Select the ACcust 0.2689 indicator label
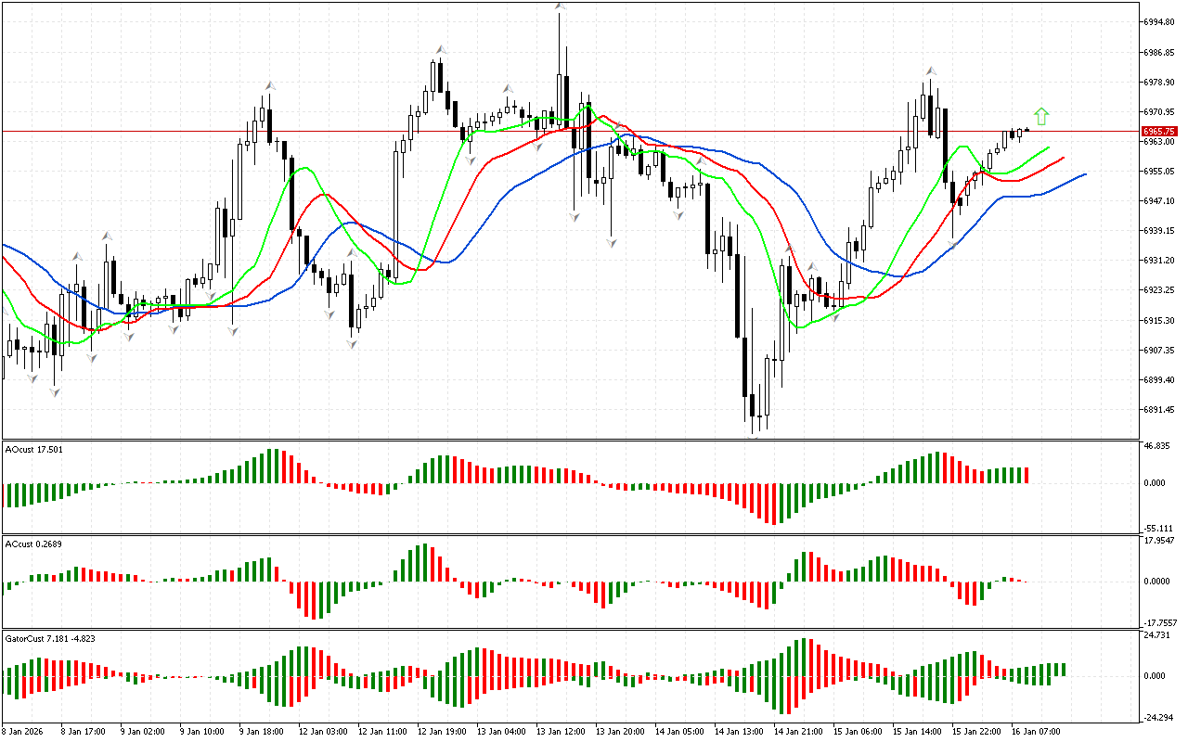Image resolution: width=1188 pixels, height=742 pixels. pos(34,544)
